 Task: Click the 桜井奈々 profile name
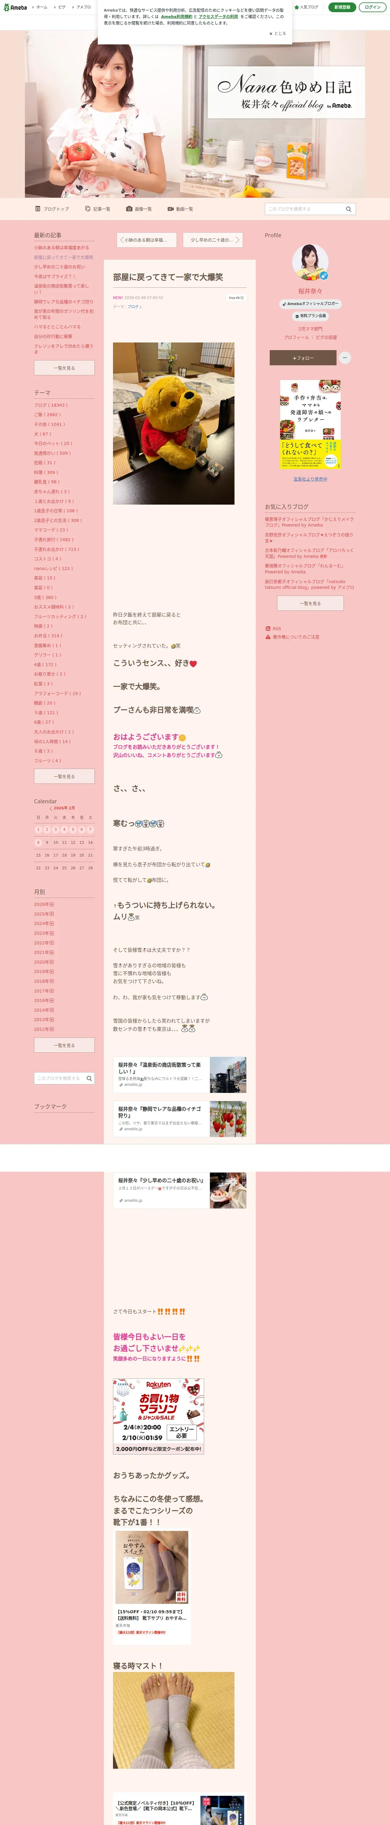click(310, 291)
